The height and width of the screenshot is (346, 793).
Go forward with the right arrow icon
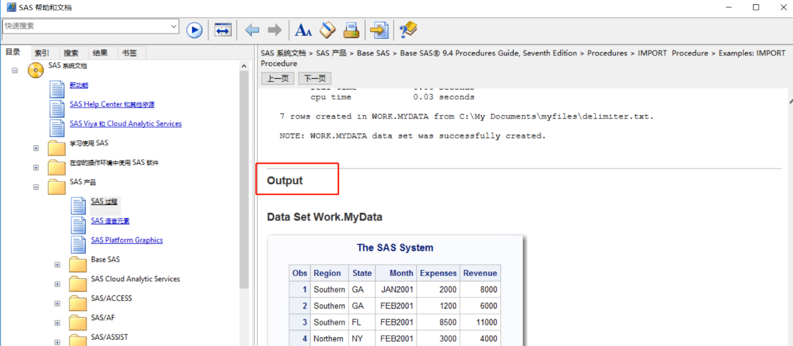coord(274,30)
